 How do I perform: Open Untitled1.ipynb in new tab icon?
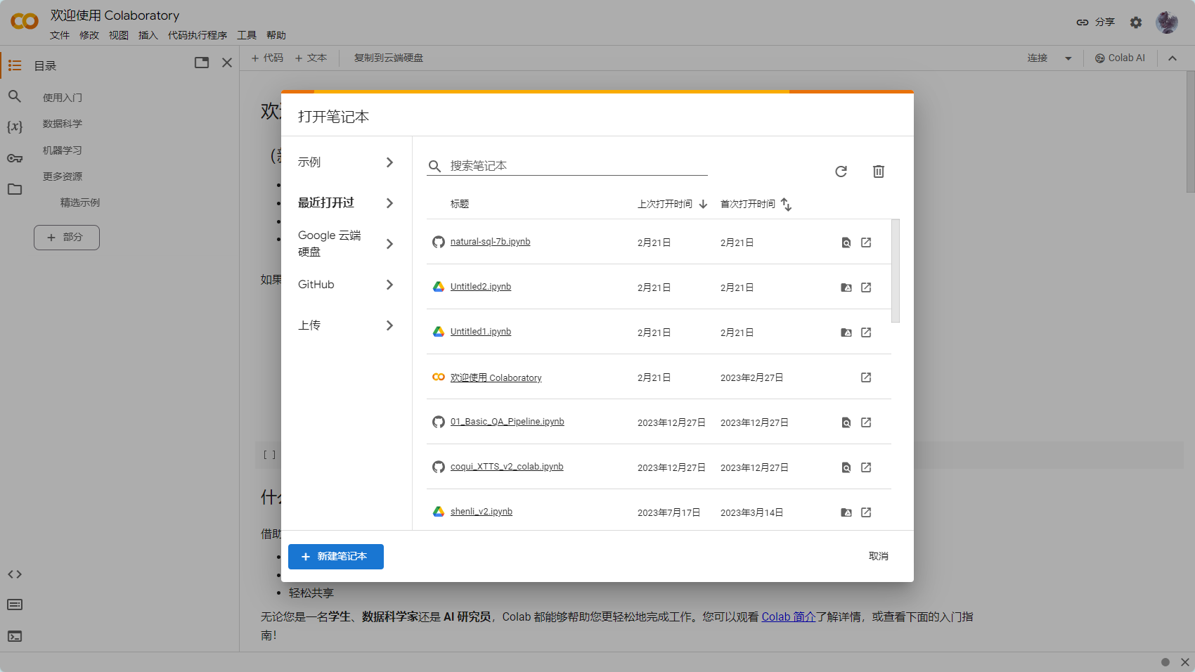pyautogui.click(x=866, y=332)
